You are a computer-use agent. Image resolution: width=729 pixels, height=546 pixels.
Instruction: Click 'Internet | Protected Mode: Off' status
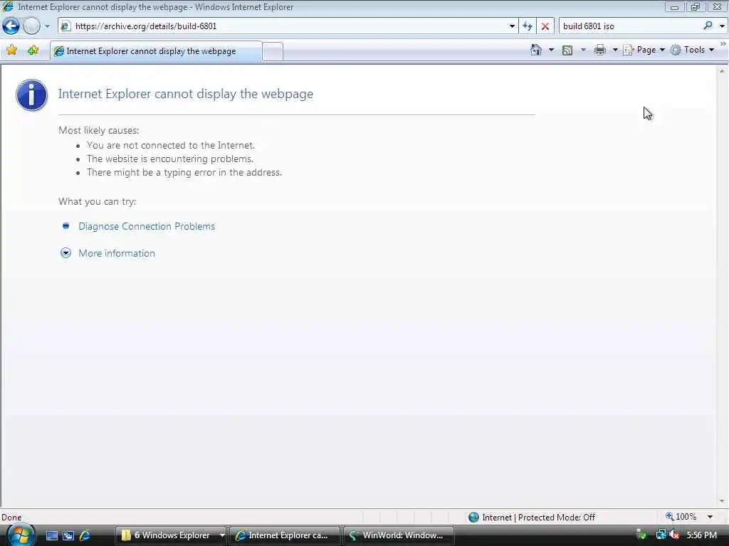532,518
